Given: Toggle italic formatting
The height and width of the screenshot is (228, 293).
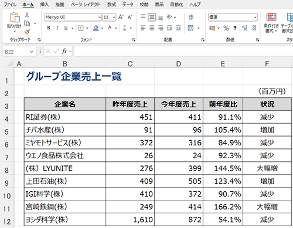Looking at the screenshot, I should 57,28.
